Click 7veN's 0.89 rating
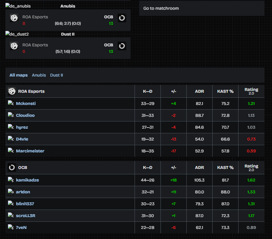 (x=251, y=227)
